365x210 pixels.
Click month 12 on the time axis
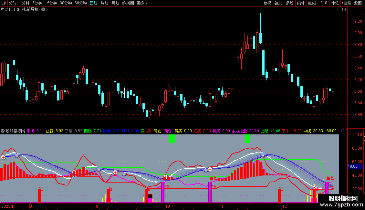click(x=285, y=206)
